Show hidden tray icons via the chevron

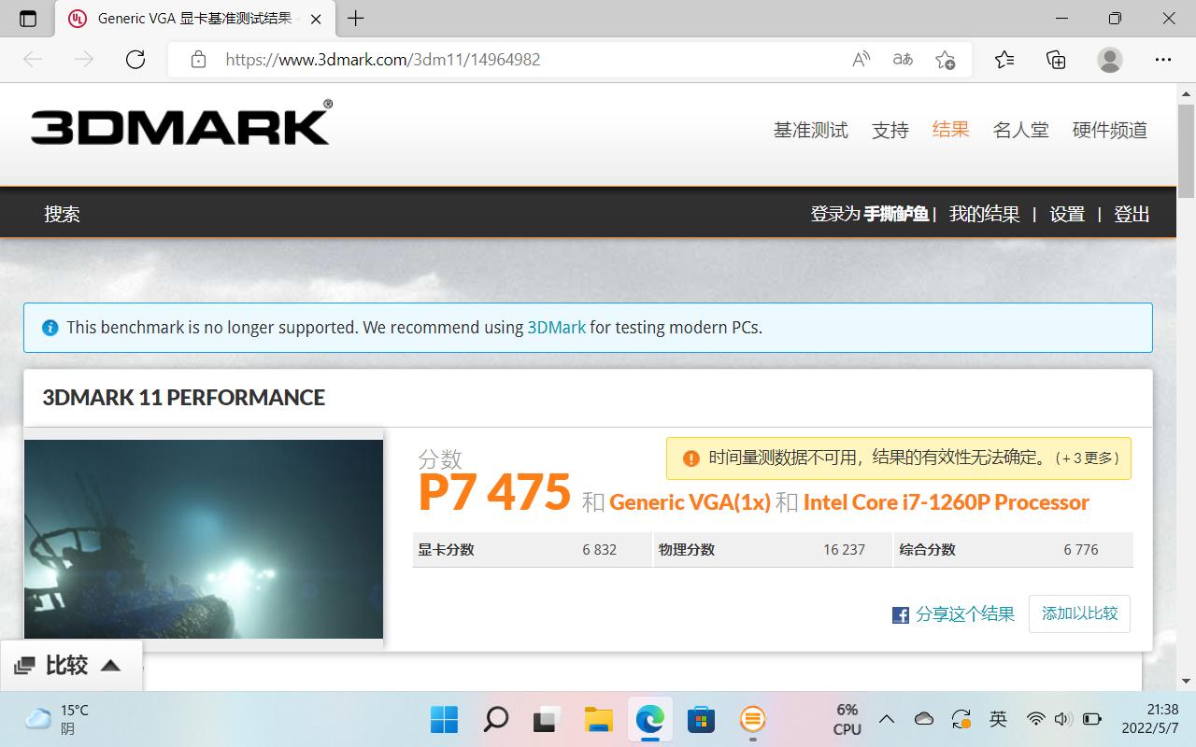pyautogui.click(x=887, y=719)
